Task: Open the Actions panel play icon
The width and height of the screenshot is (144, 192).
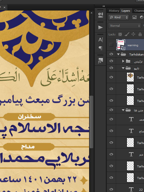Action: point(100,27)
